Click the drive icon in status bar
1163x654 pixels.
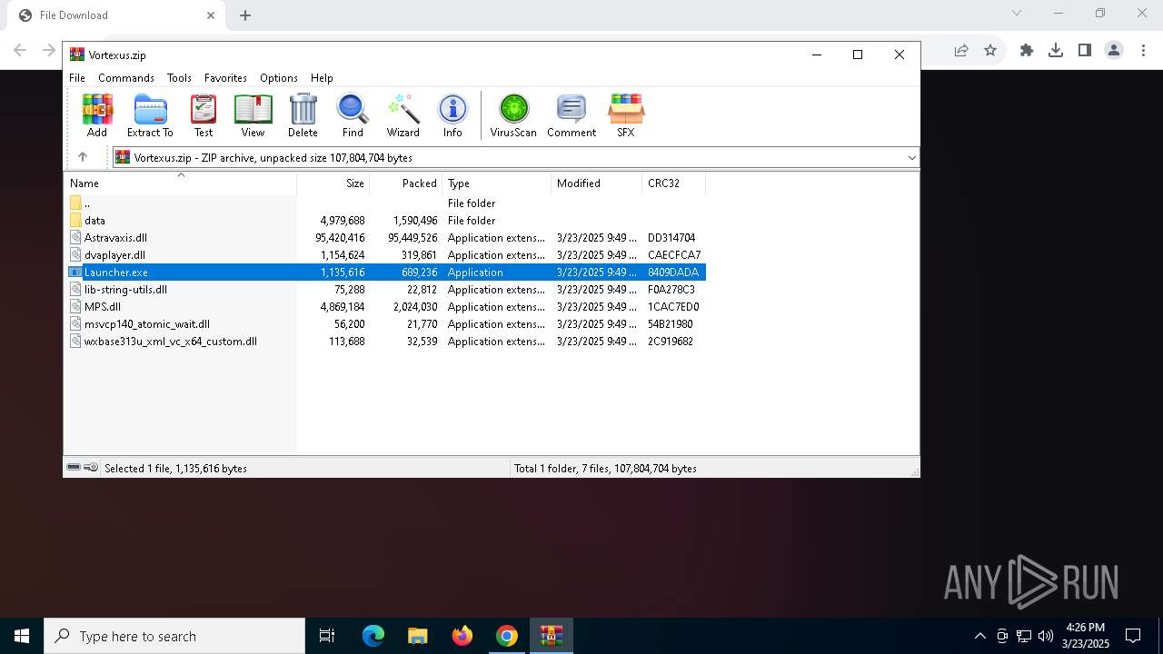point(74,468)
